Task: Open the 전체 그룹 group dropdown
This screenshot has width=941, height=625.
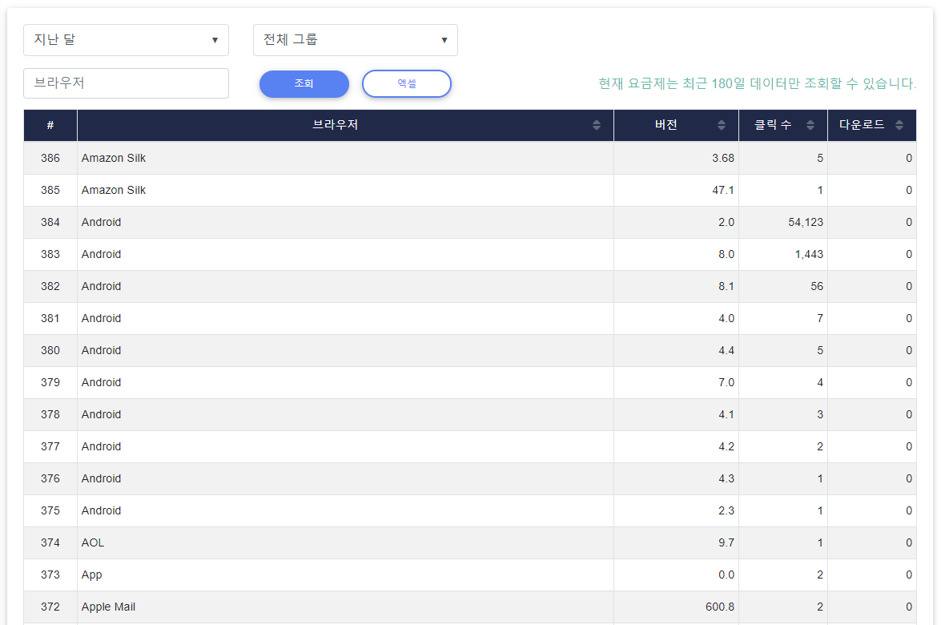Action: click(356, 40)
